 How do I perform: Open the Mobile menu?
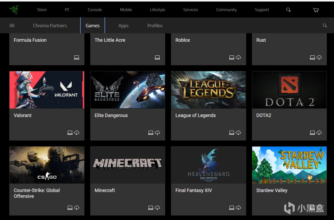point(126,10)
